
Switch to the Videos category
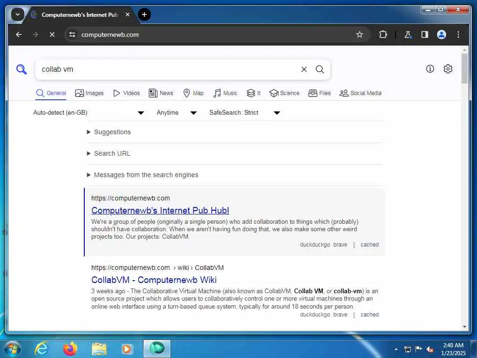(x=126, y=93)
